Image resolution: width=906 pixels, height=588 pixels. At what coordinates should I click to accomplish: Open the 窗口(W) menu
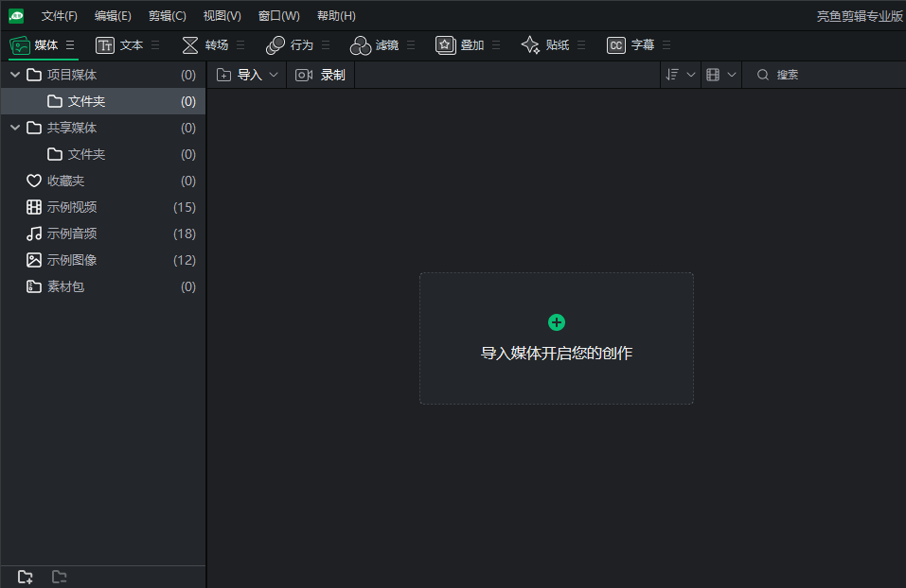point(278,16)
